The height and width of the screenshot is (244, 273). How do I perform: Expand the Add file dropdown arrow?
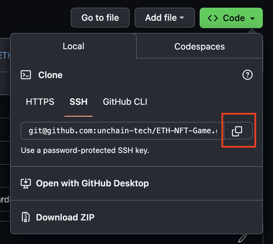(182, 18)
